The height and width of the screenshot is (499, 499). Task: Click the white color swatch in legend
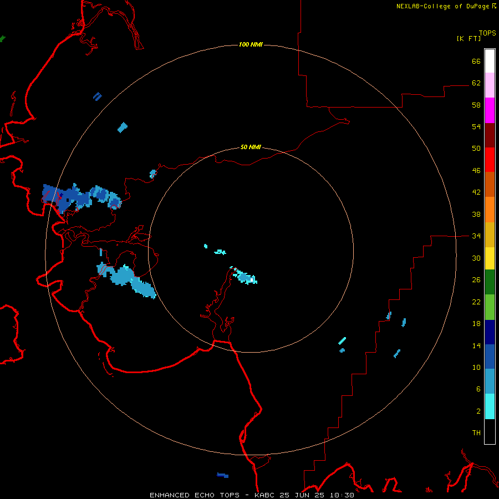click(x=490, y=61)
